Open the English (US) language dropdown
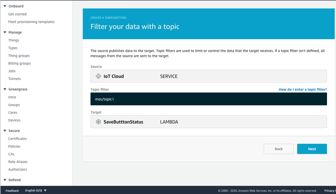336x194 pixels. [x=35, y=190]
